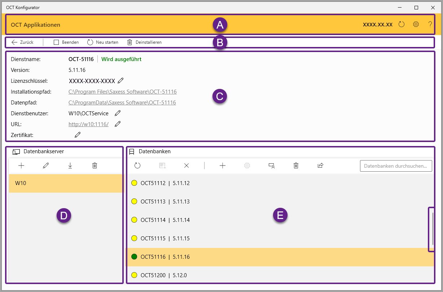The width and height of the screenshot is (443, 292).
Task: Click the Datenbanken durchsuchen search field
Action: (x=396, y=166)
